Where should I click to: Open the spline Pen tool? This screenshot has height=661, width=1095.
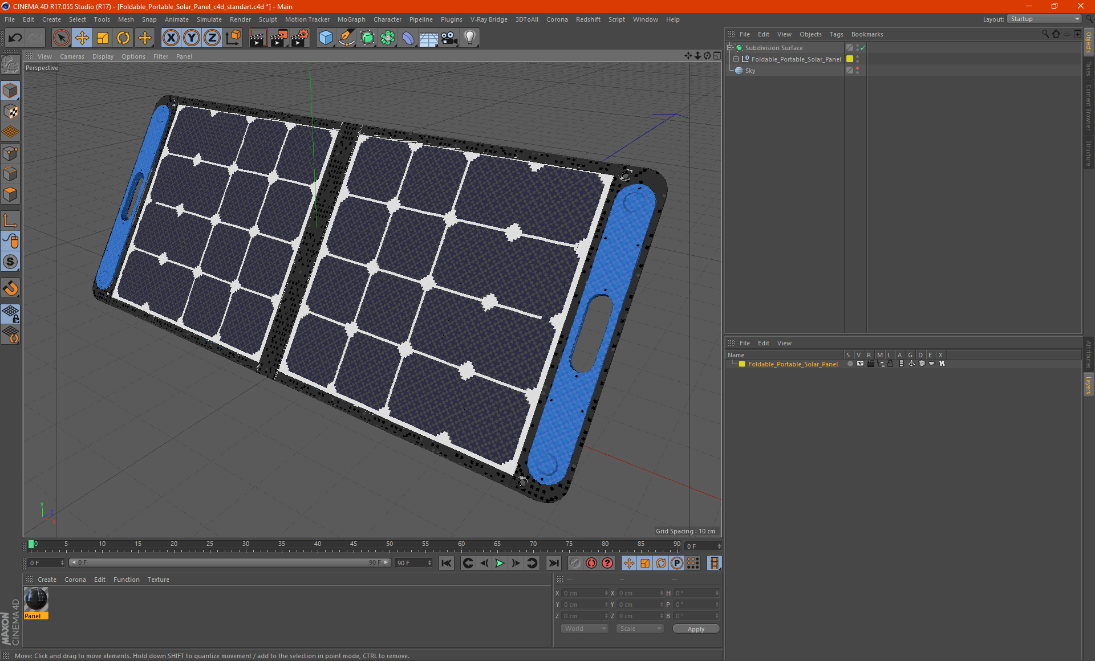coord(347,38)
